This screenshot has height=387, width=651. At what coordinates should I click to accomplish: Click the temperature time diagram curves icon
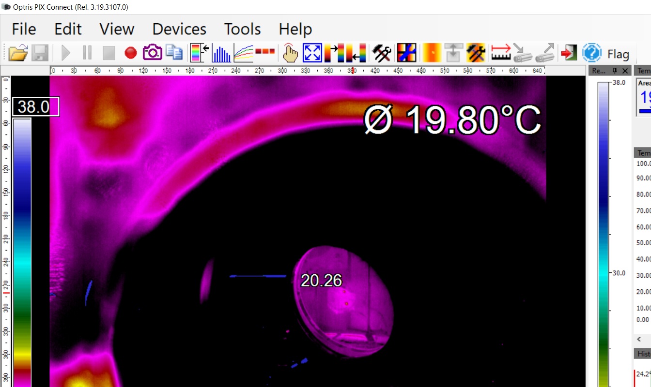[244, 53]
